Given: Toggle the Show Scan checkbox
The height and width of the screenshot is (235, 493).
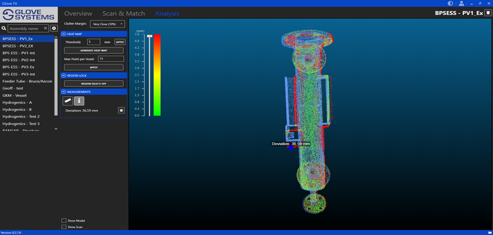Looking at the screenshot, I should pos(64,227).
